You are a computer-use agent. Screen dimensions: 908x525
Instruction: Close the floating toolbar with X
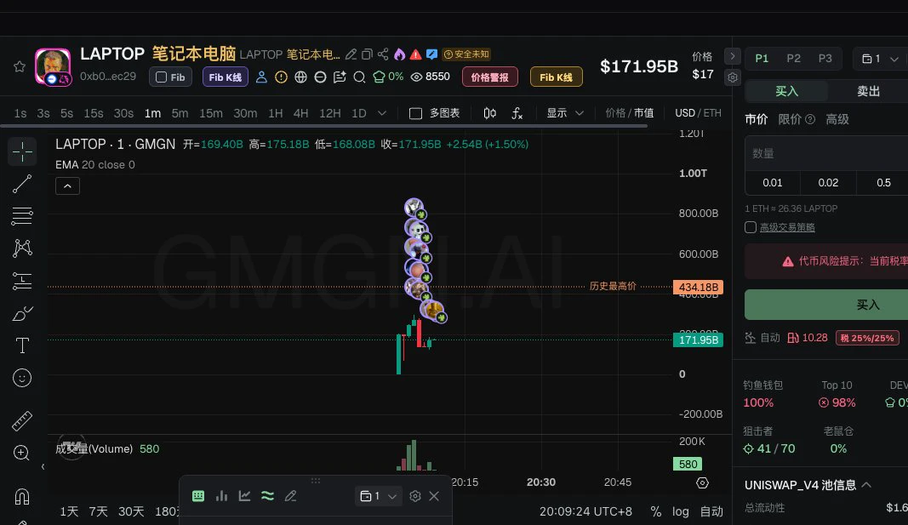click(434, 496)
